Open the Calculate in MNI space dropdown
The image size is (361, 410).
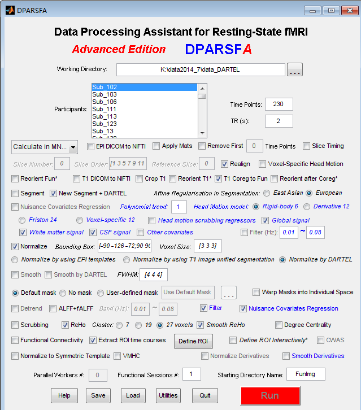pyautogui.click(x=45, y=147)
